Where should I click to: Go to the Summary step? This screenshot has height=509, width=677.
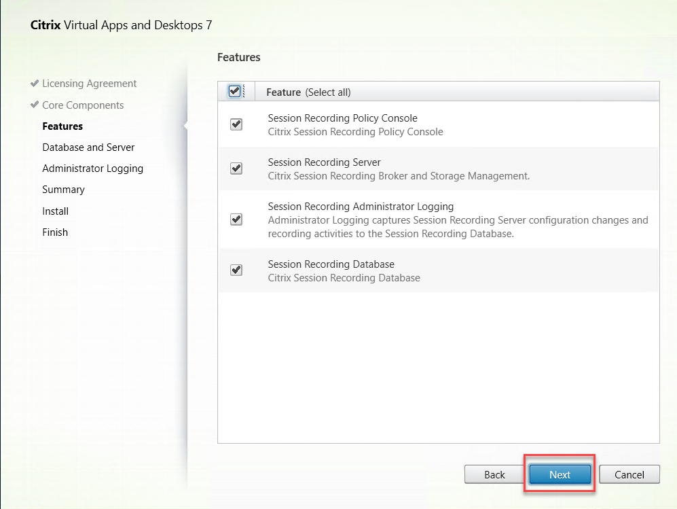(63, 190)
